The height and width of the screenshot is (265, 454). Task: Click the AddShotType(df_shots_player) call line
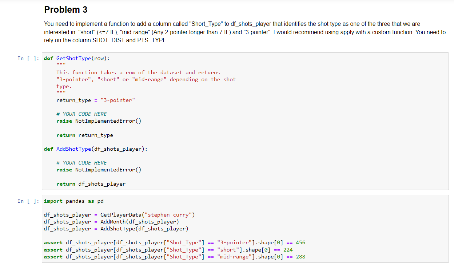click(116, 229)
